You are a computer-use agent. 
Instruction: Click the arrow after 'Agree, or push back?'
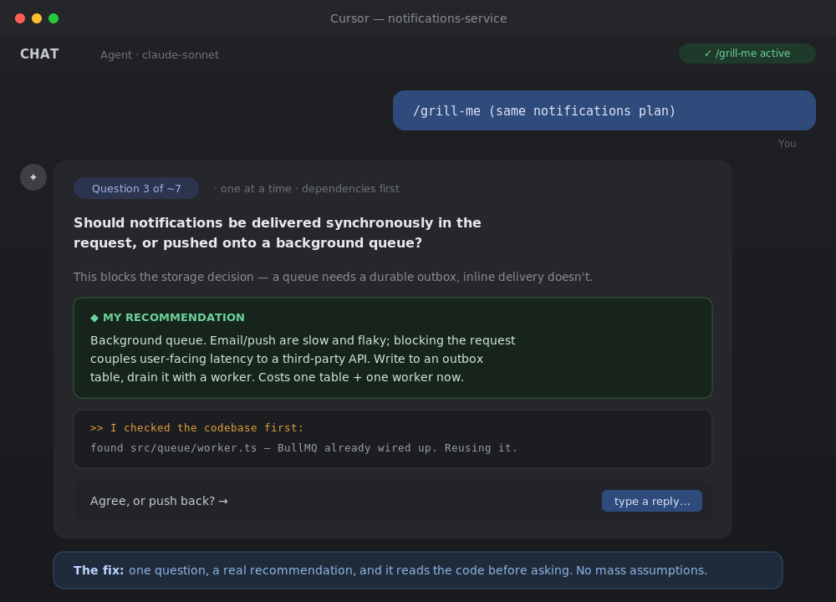point(223,501)
